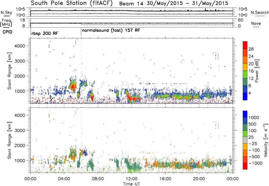
Task: Click the '2000' tick of the velocity panel
Action: tap(20, 145)
